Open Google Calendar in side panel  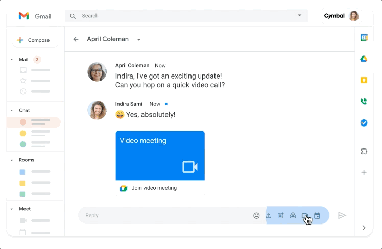(x=364, y=38)
